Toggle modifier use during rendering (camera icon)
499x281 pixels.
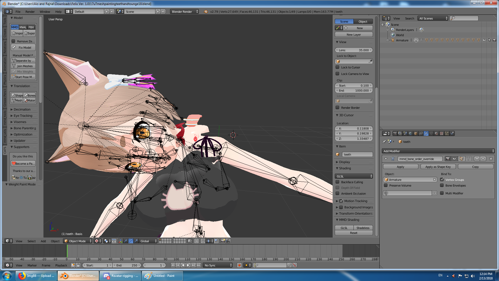448,159
